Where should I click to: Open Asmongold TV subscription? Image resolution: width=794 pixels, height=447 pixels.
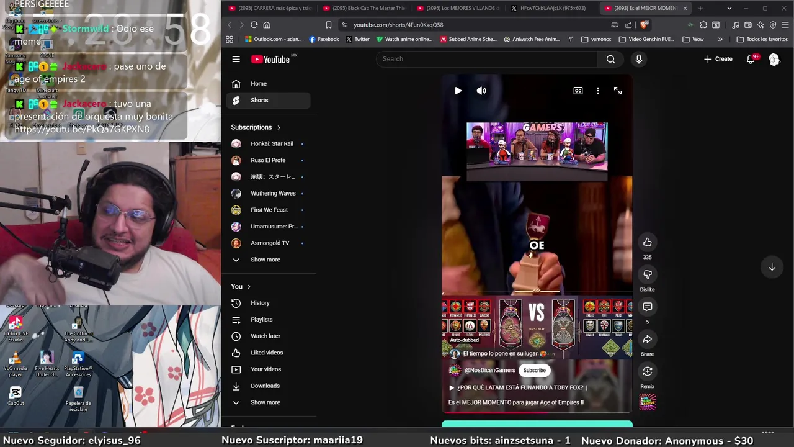point(268,243)
